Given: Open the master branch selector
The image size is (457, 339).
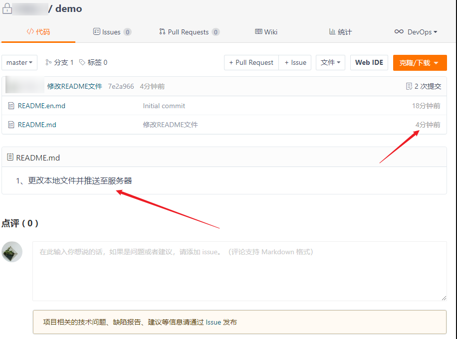Looking at the screenshot, I should (x=19, y=62).
